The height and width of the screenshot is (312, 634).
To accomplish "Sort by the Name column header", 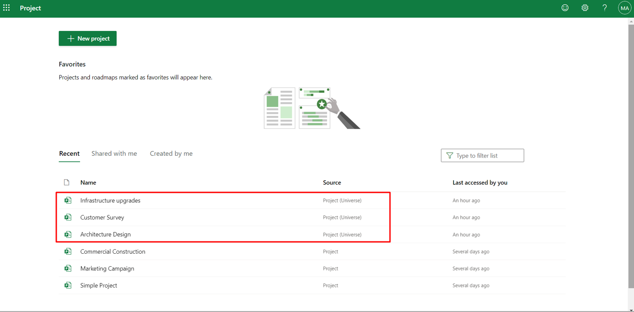I will click(x=88, y=183).
